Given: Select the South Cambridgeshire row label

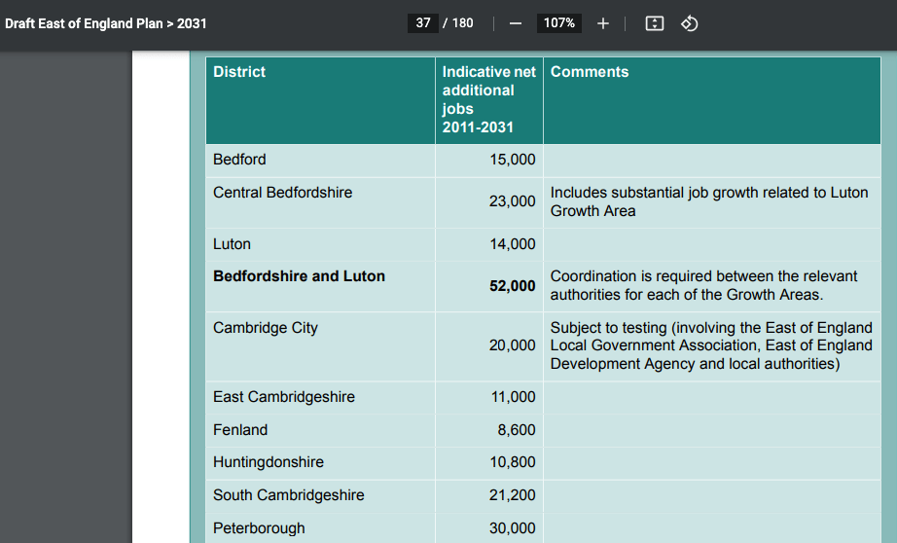Looking at the screenshot, I should (x=288, y=495).
